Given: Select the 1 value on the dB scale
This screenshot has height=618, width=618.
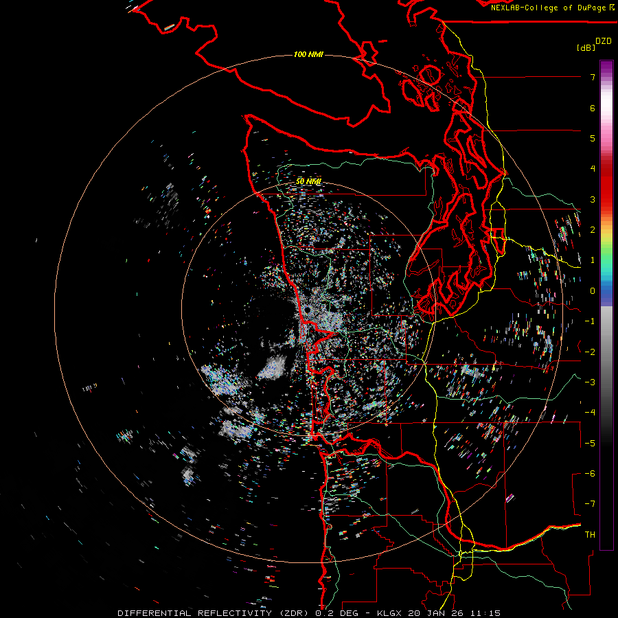Looking at the screenshot, I should [593, 260].
